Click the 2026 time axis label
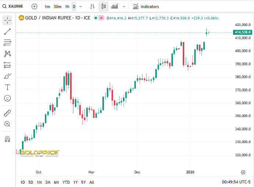254x187 pixels. click(190, 172)
